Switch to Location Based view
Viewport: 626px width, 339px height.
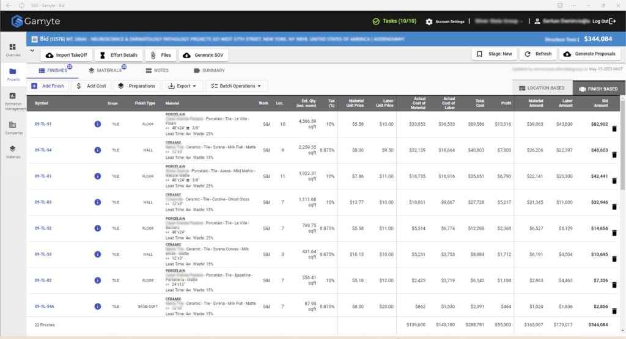542,89
